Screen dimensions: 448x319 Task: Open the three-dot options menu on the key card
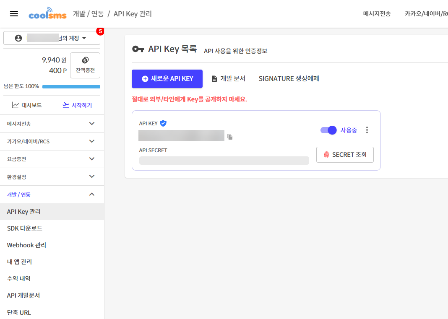pos(367,130)
